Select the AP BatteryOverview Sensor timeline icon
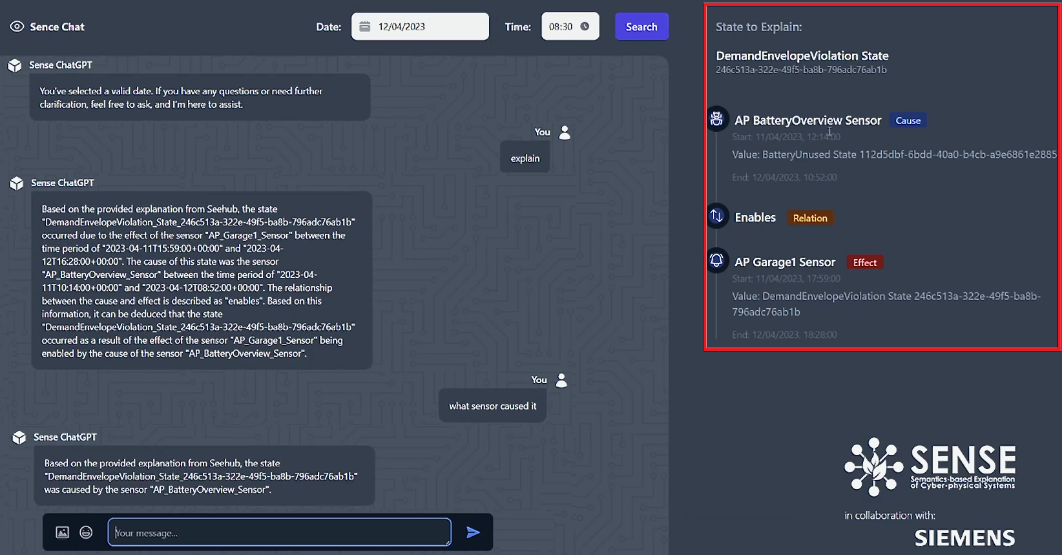The image size is (1062, 555). point(716,120)
